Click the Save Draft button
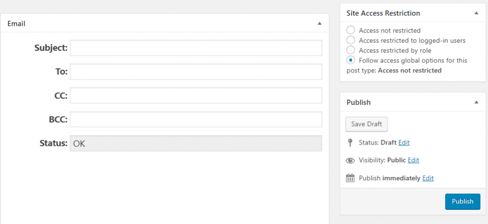This screenshot has width=488, height=224. [x=366, y=124]
